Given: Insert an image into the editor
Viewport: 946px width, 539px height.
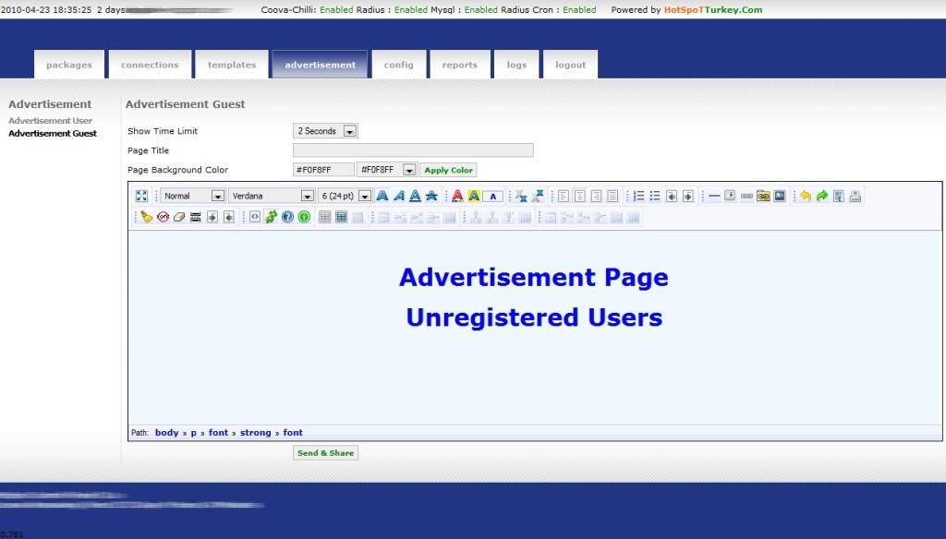Looking at the screenshot, I should click(x=780, y=196).
